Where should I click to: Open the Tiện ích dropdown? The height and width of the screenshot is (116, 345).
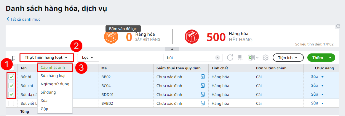288,58
